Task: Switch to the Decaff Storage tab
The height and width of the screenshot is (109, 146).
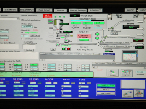Action: (78, 10)
